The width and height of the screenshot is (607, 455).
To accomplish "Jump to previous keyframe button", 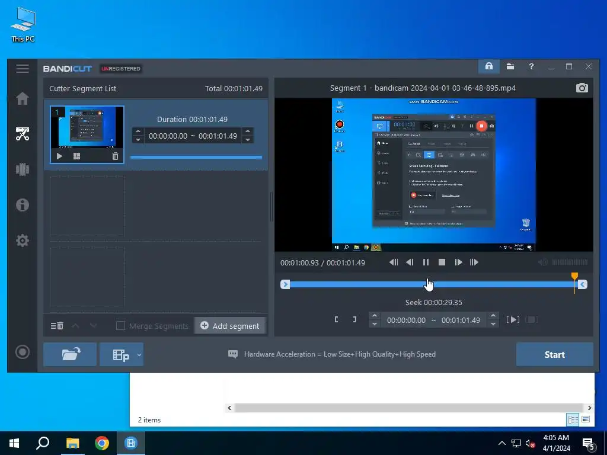I will point(394,262).
